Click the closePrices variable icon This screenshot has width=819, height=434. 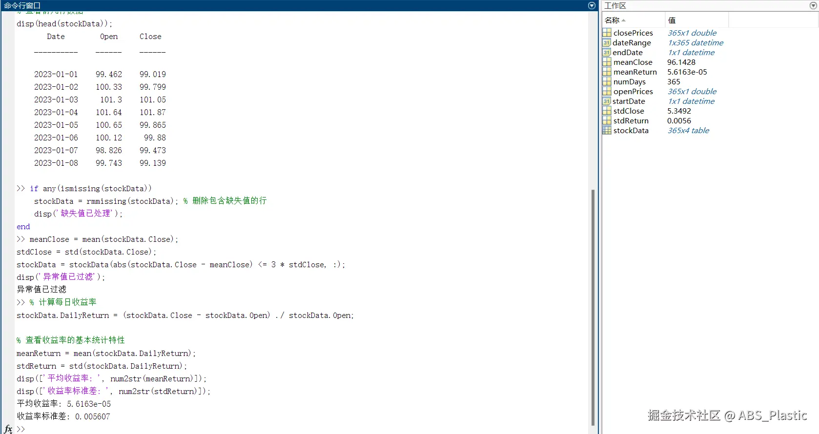pyautogui.click(x=607, y=33)
